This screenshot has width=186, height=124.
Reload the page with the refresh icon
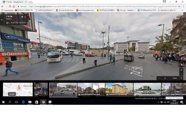(10, 7)
